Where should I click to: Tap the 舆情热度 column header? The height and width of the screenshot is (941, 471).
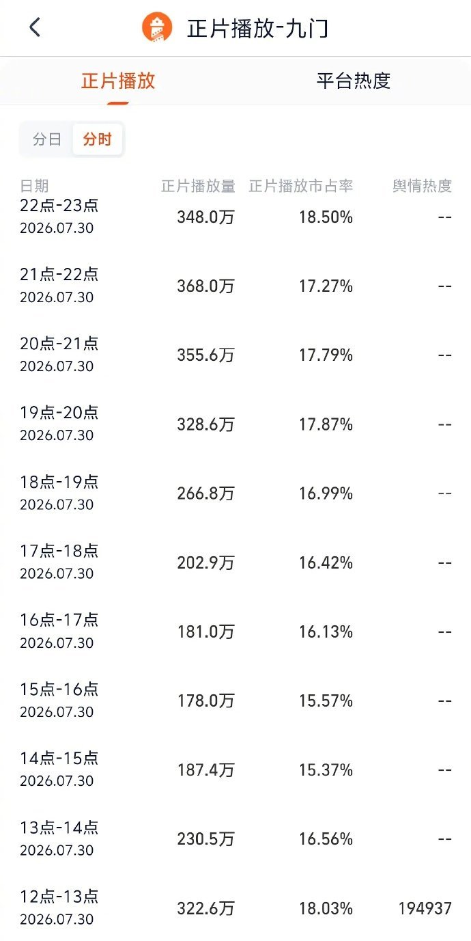click(x=422, y=186)
